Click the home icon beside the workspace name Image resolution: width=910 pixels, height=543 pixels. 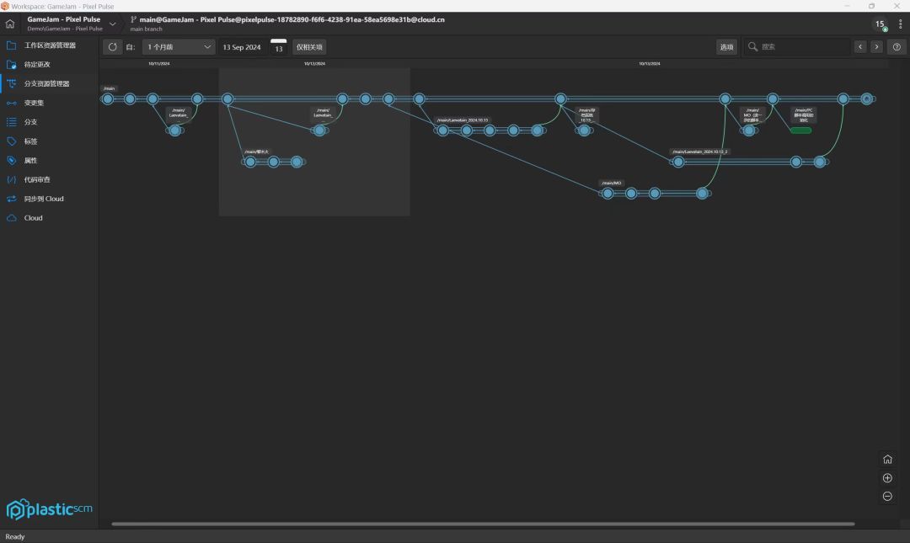click(10, 24)
